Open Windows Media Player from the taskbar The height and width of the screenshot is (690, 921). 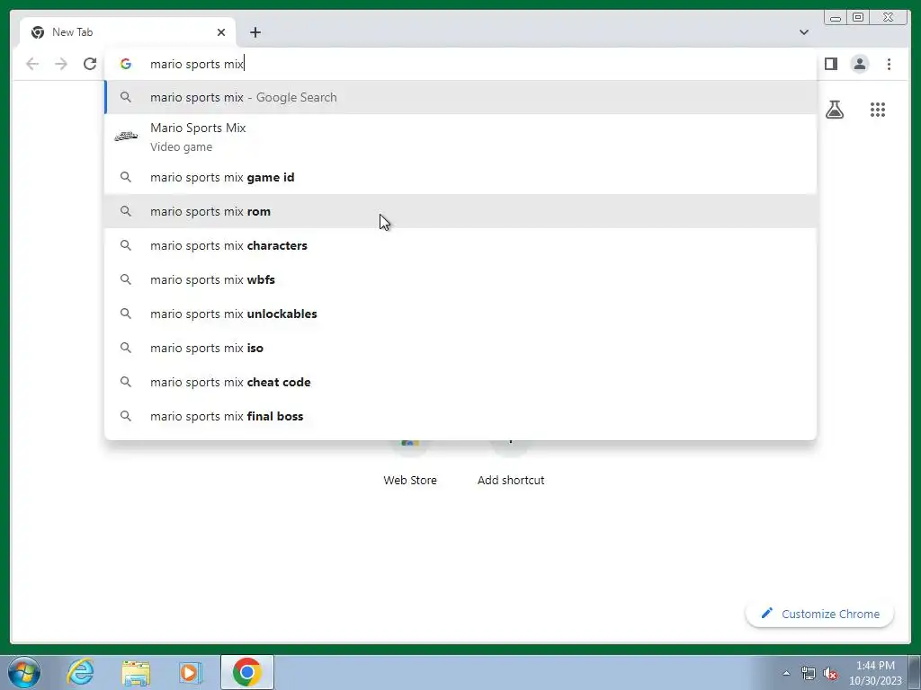pos(190,672)
